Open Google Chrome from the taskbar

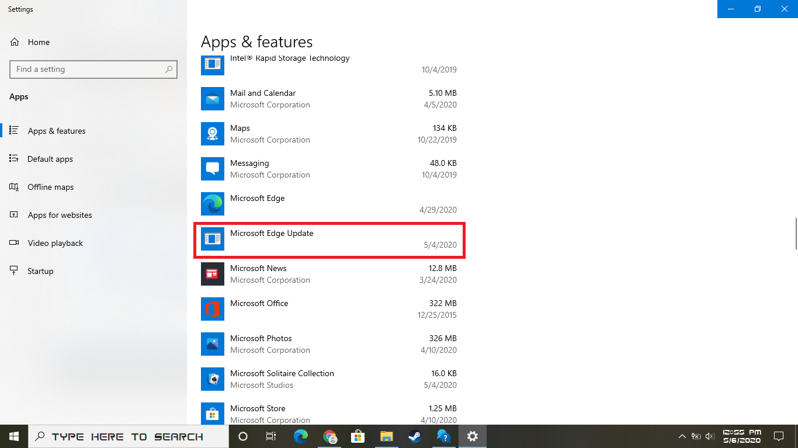coord(329,436)
